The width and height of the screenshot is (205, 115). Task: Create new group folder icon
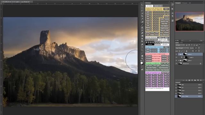(195, 80)
